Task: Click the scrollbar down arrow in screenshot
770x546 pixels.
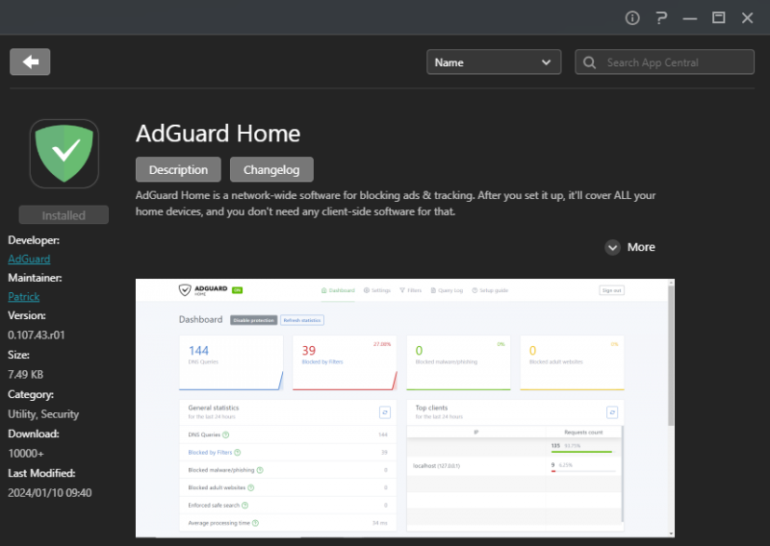Action: 671,534
